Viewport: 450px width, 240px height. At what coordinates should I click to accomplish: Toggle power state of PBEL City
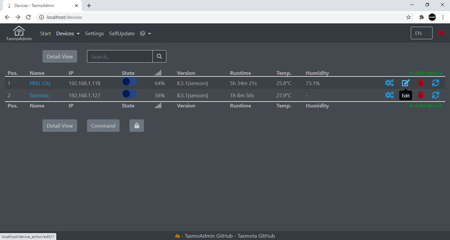click(x=129, y=82)
